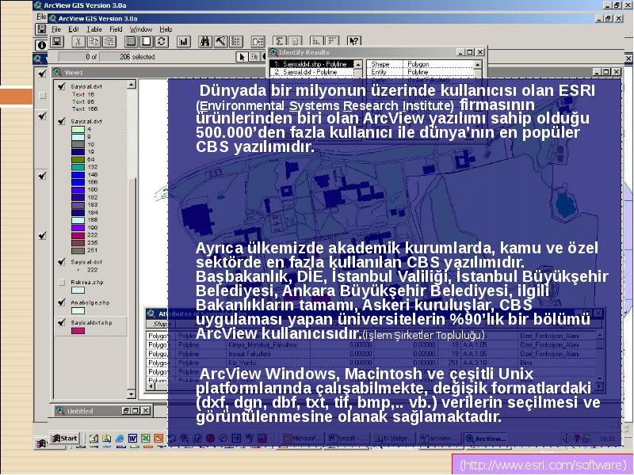Viewport: 634px width, 475px height.
Task: Open the Help menu
Action: tap(166, 29)
